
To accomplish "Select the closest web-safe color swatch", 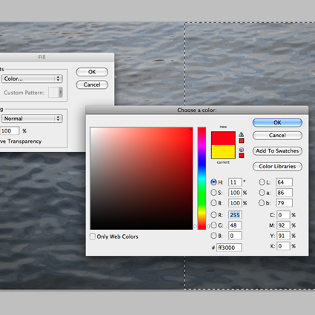I will point(242,156).
